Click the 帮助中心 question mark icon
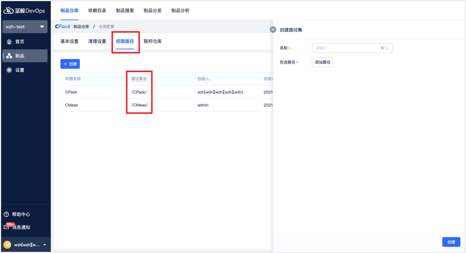This screenshot has width=466, height=253. (7, 214)
